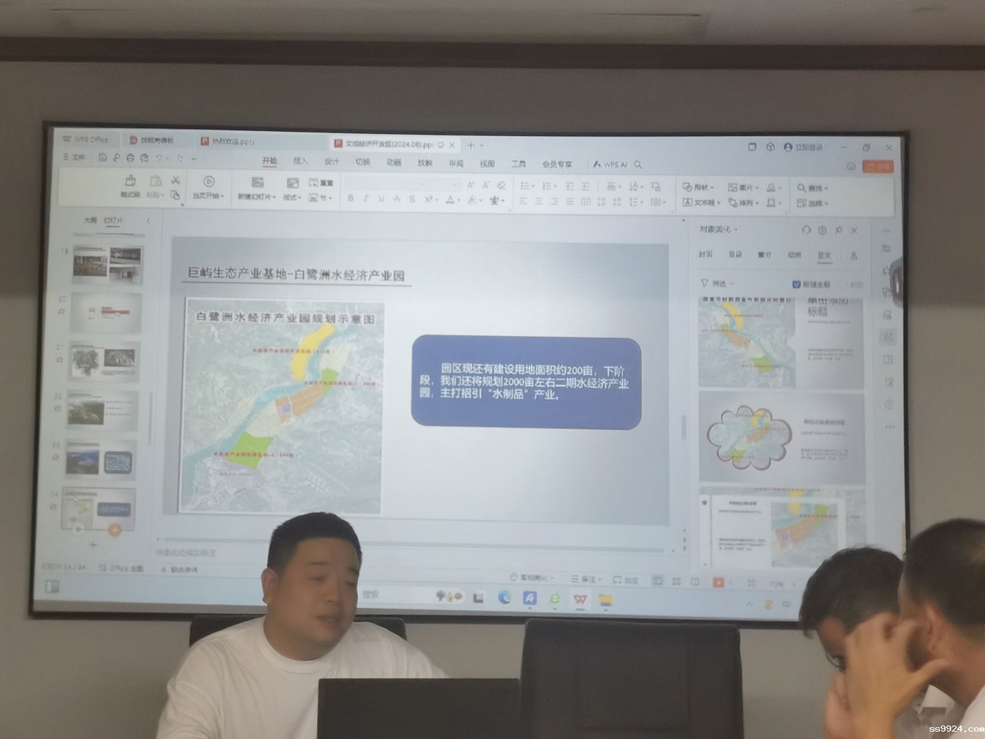The height and width of the screenshot is (739, 985).
Task: Click the print icon in quick access toolbar
Action: tap(130, 158)
